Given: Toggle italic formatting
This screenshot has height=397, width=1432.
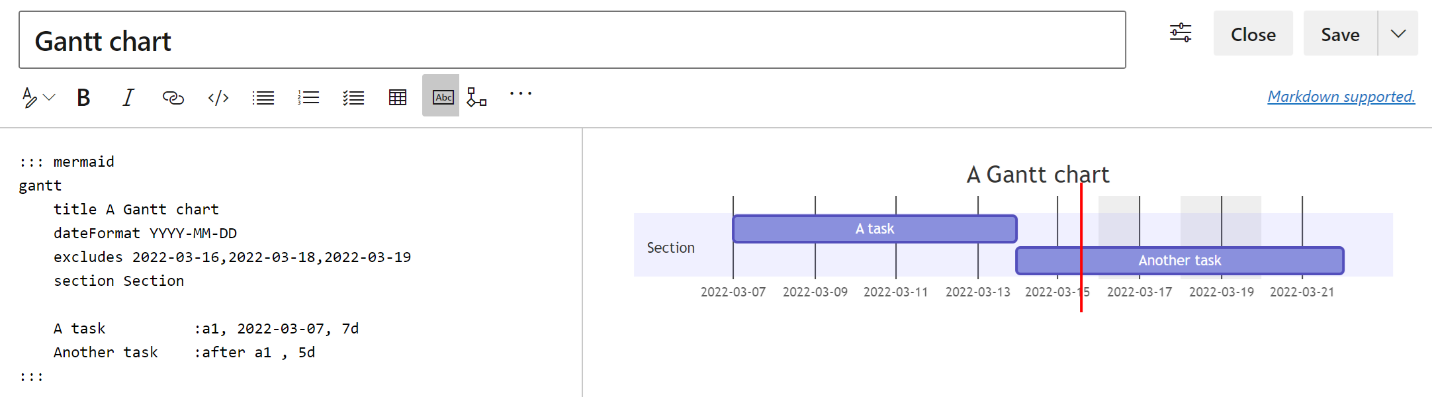Looking at the screenshot, I should (x=127, y=97).
